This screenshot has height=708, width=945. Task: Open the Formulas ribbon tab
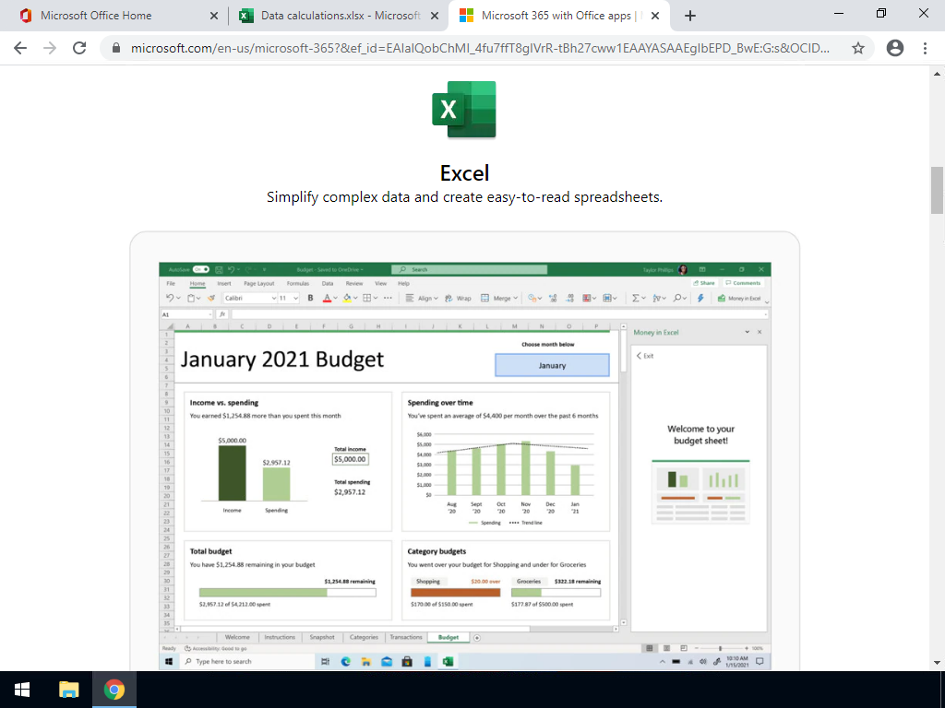(x=298, y=284)
